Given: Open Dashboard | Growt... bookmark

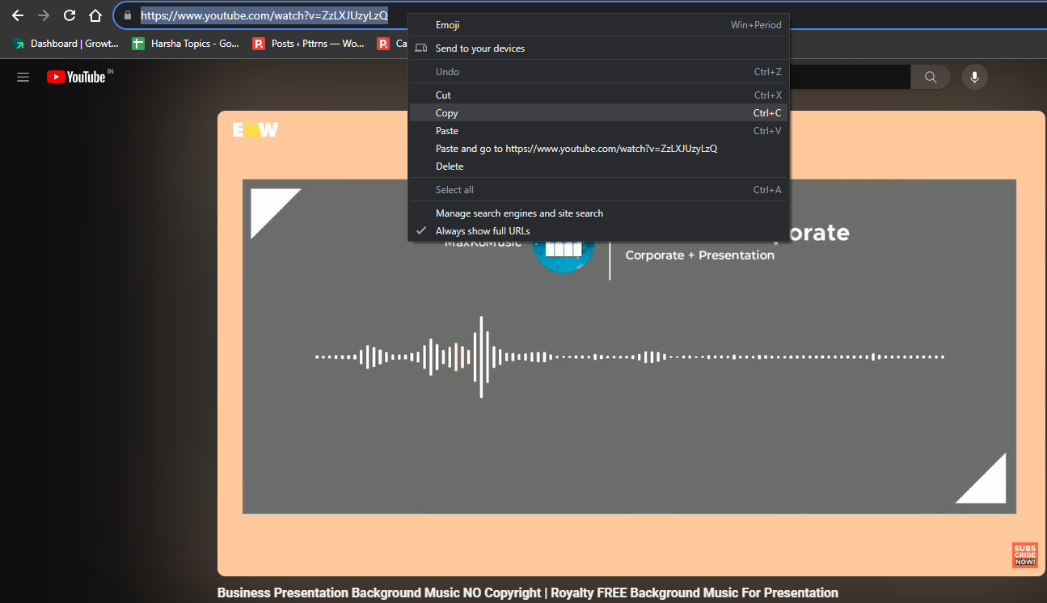Looking at the screenshot, I should (65, 44).
